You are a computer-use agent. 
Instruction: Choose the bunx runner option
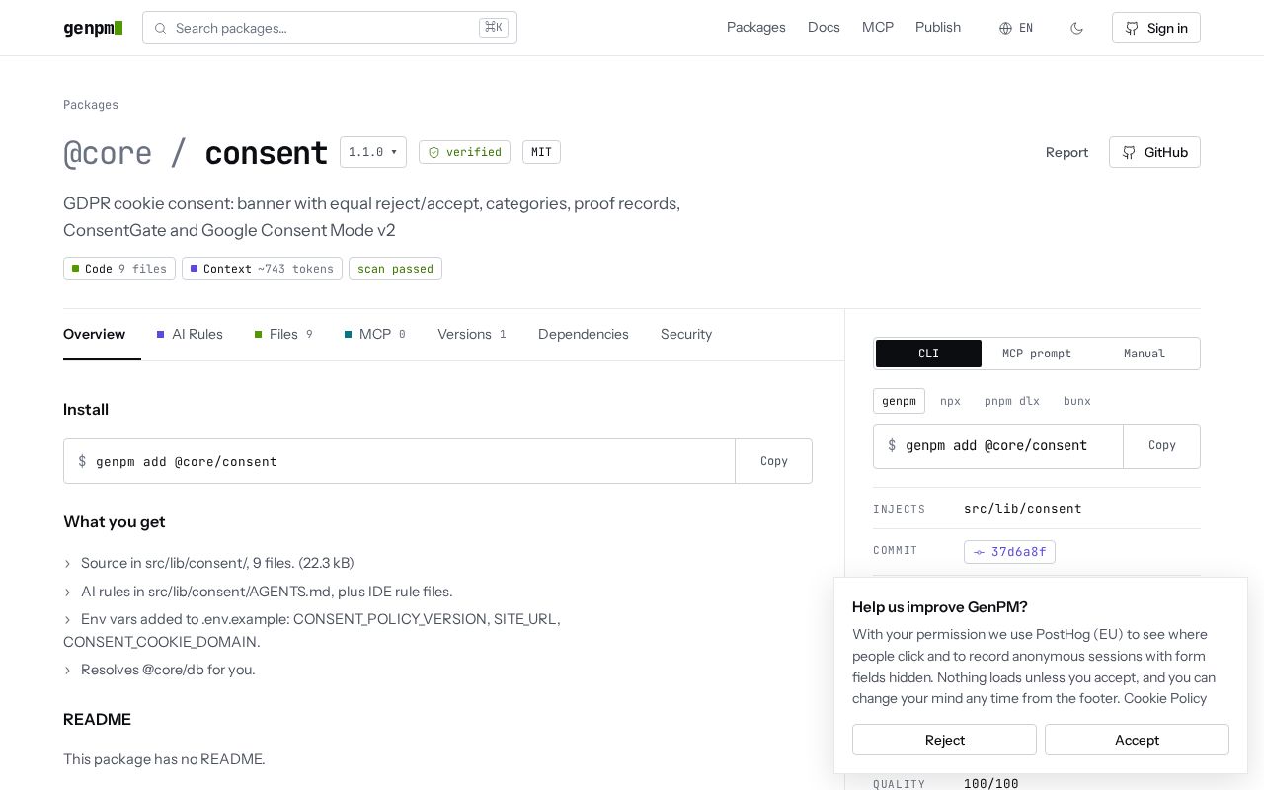[1077, 401]
